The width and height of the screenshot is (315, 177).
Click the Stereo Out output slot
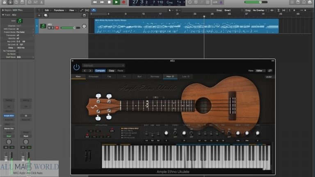point(9,129)
